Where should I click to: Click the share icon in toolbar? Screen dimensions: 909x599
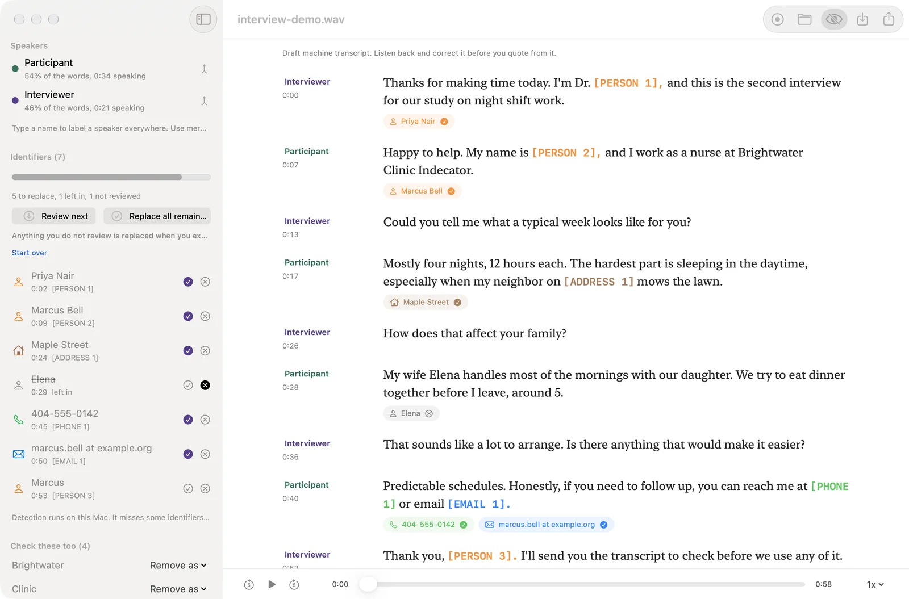click(x=889, y=19)
